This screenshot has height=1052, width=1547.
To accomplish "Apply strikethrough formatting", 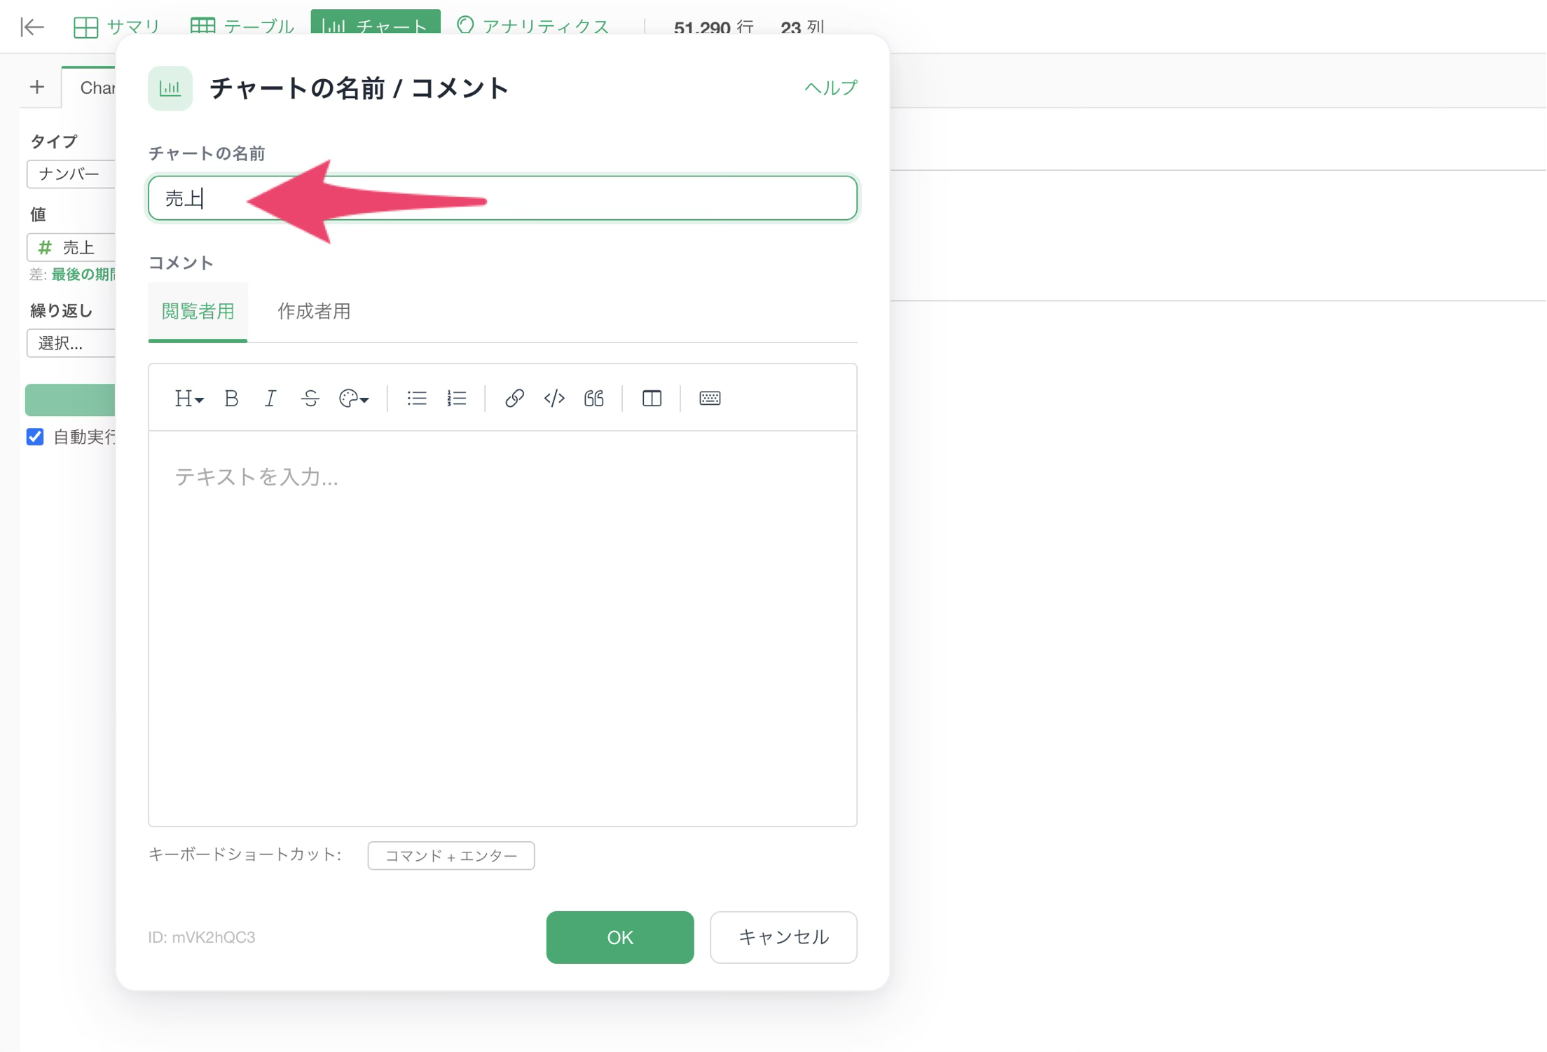I will click(310, 399).
